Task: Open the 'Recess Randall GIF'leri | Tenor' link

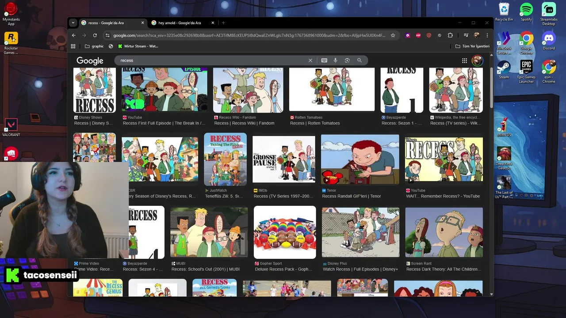Action: (x=352, y=196)
